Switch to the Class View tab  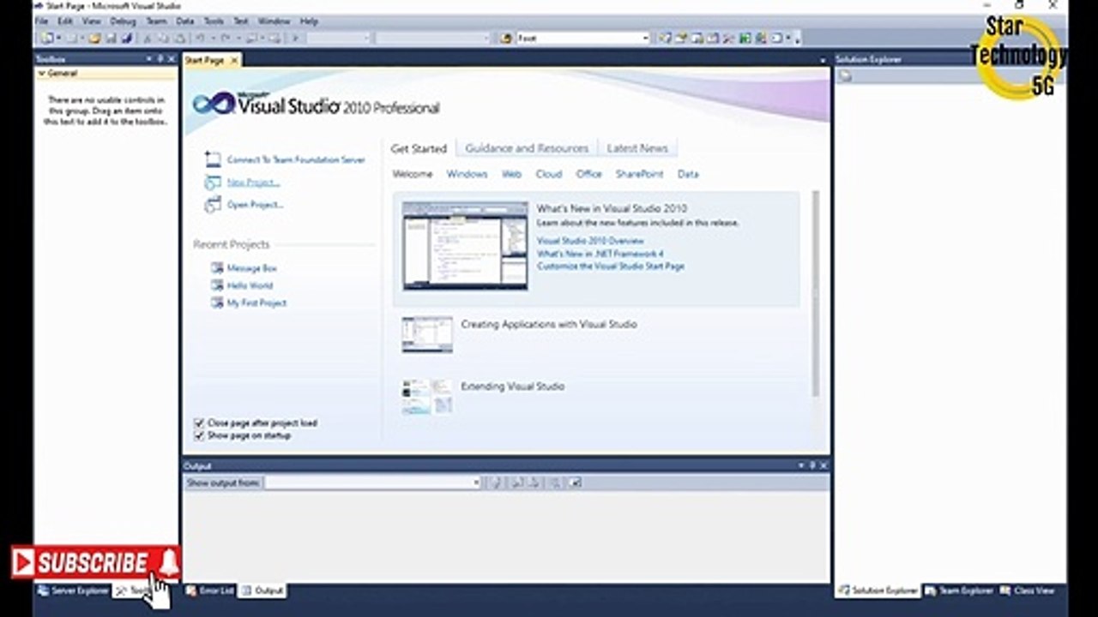click(1028, 590)
